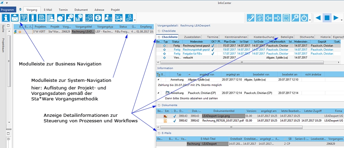Open the quick access dropdown in title bar

pos(7,3)
